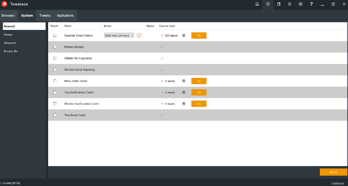The height and width of the screenshot is (186, 348).
Task: Click the Watch column header
Action: pos(54,26)
